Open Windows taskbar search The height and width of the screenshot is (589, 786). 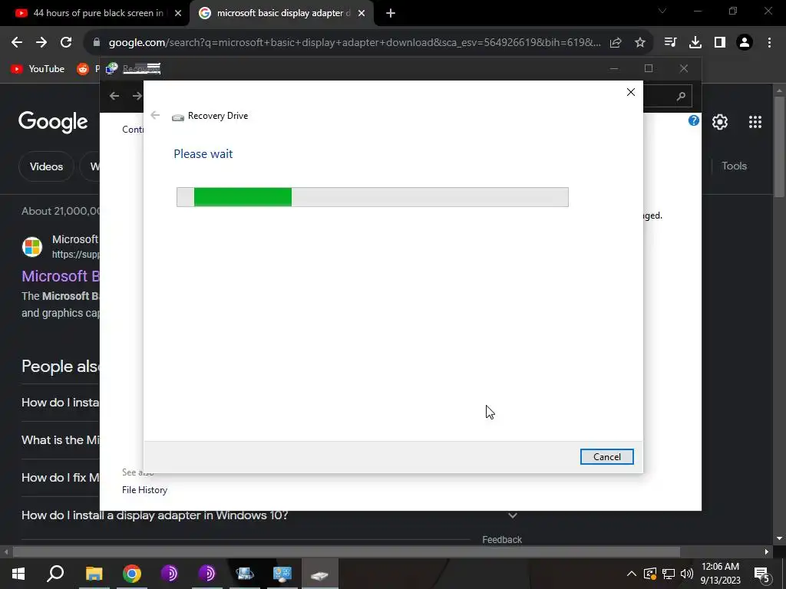[55, 574]
